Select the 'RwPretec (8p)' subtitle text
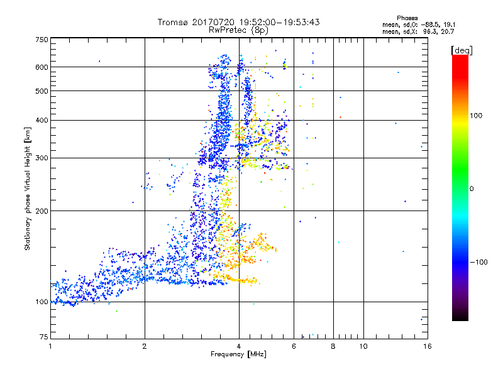 [x=239, y=30]
